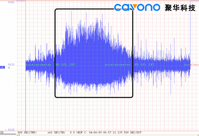Click the scroll-left arrow at bottom
The height and width of the screenshot is (136, 199).
click(x=18, y=135)
